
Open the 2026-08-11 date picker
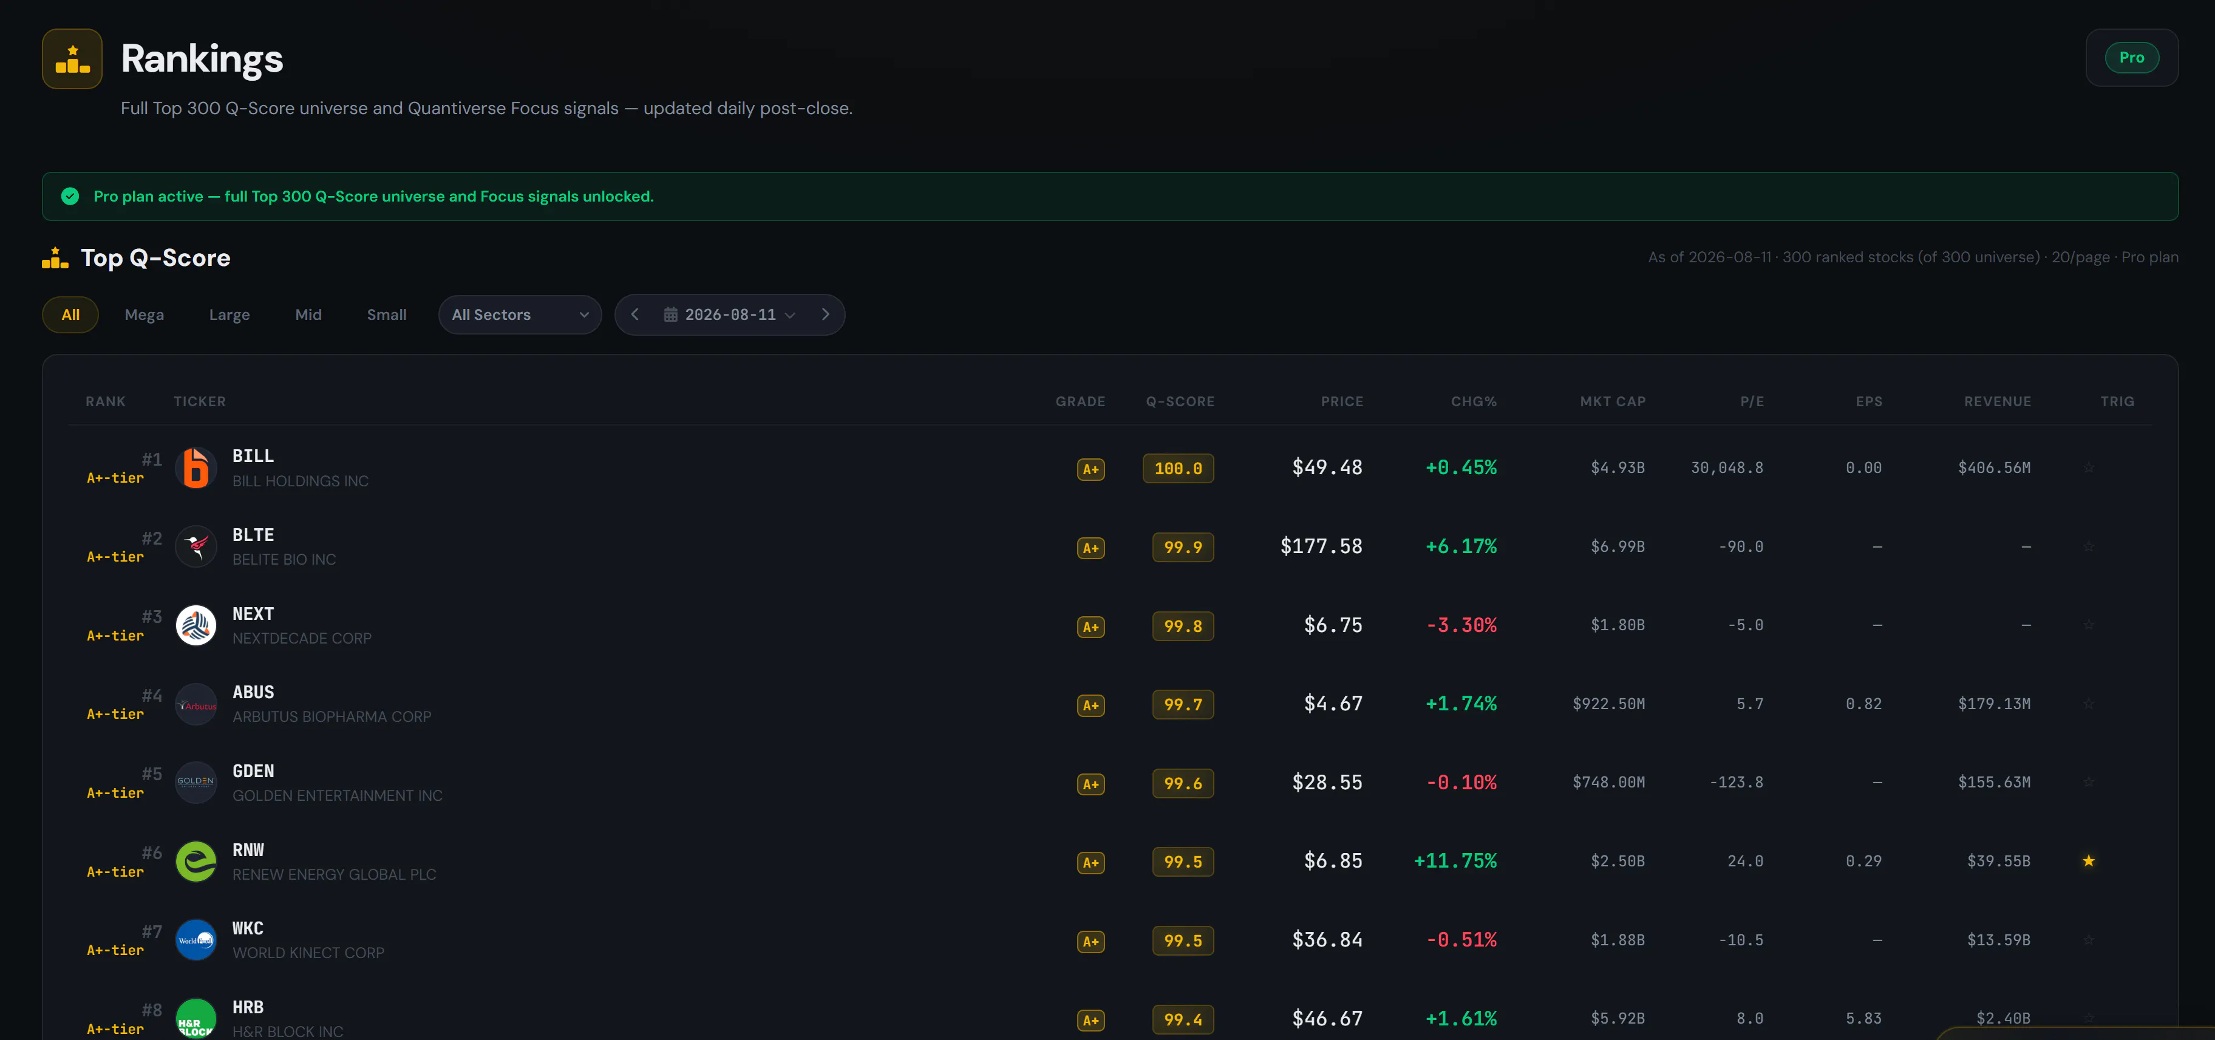(x=730, y=314)
